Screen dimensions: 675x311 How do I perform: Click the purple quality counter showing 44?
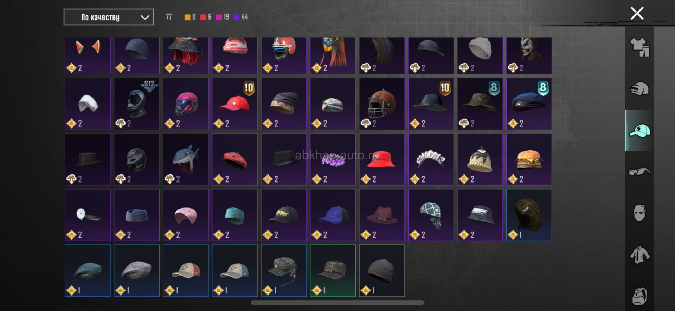click(x=241, y=17)
